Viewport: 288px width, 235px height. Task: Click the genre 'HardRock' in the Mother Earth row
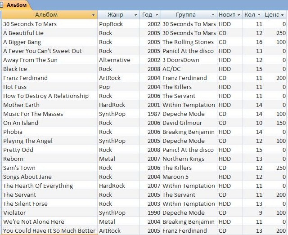(x=119, y=105)
